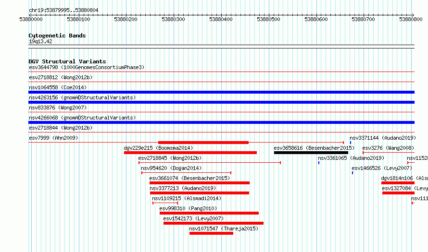
Task: Open the esv3276 (Wang2008) label
Action: [388, 148]
